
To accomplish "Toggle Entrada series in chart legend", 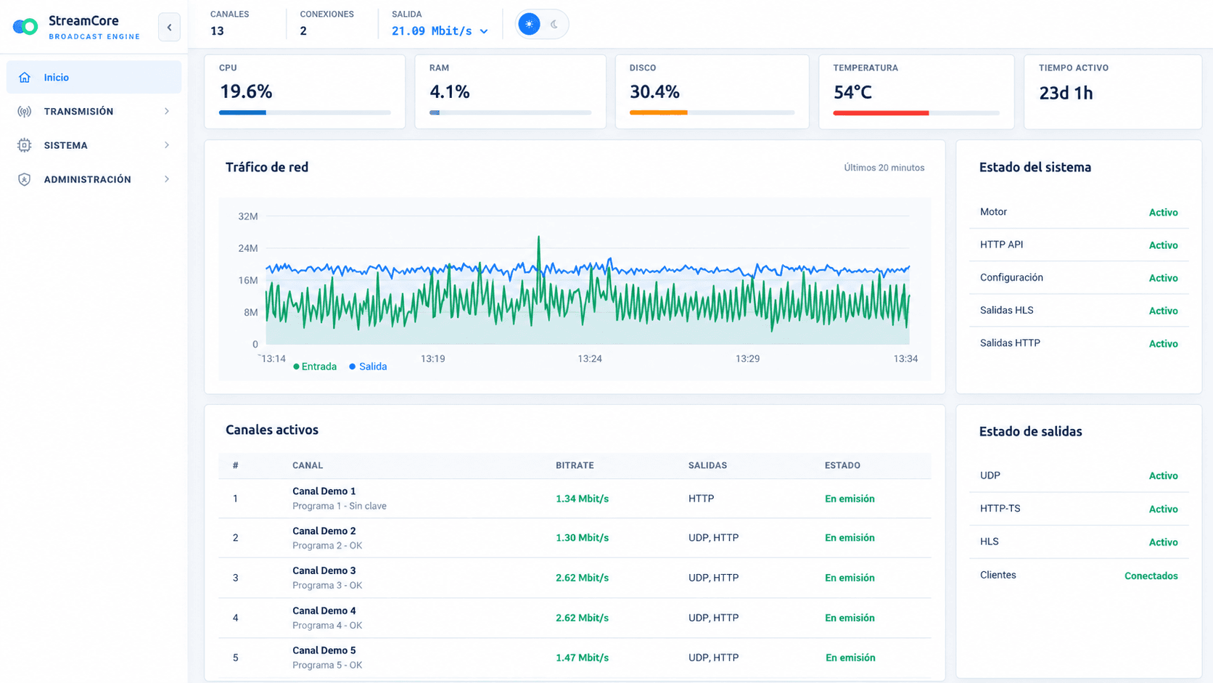I will pyautogui.click(x=315, y=367).
